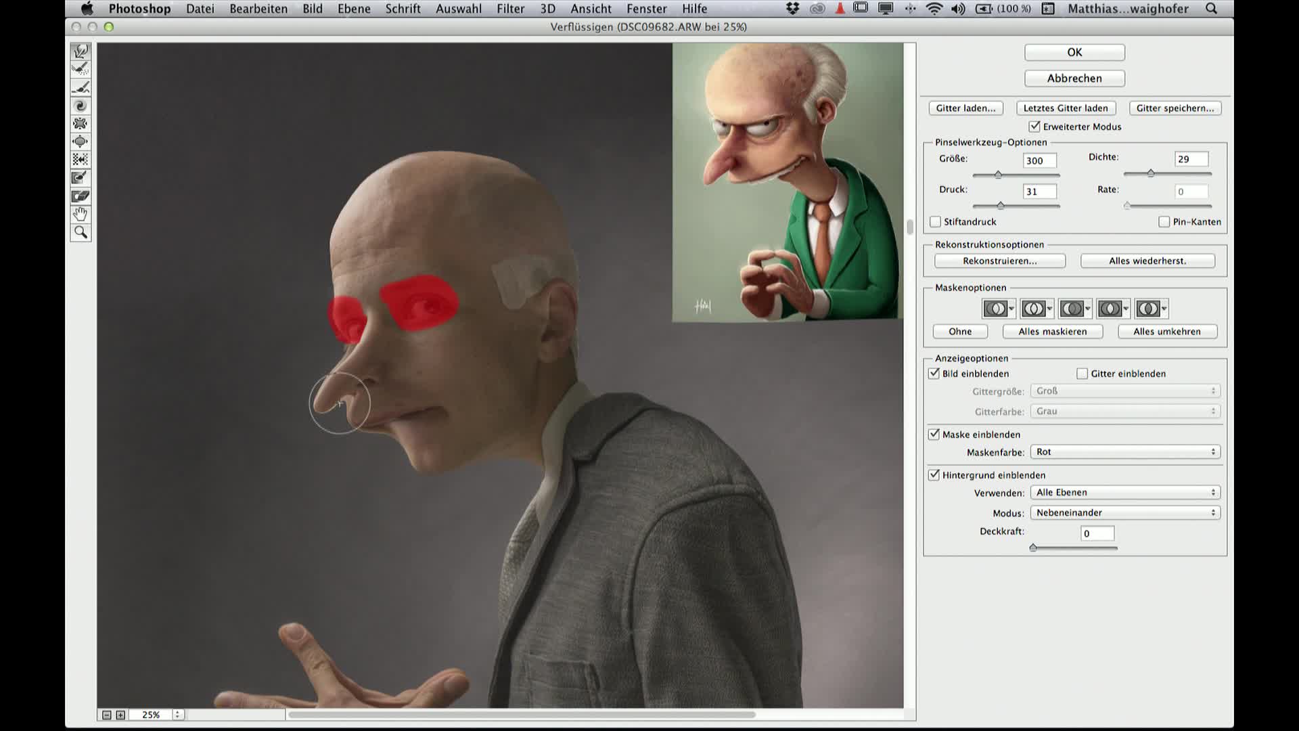Screen dimensions: 1299x731
Task: Click the zoom in plus icon
Action: tap(120, 715)
